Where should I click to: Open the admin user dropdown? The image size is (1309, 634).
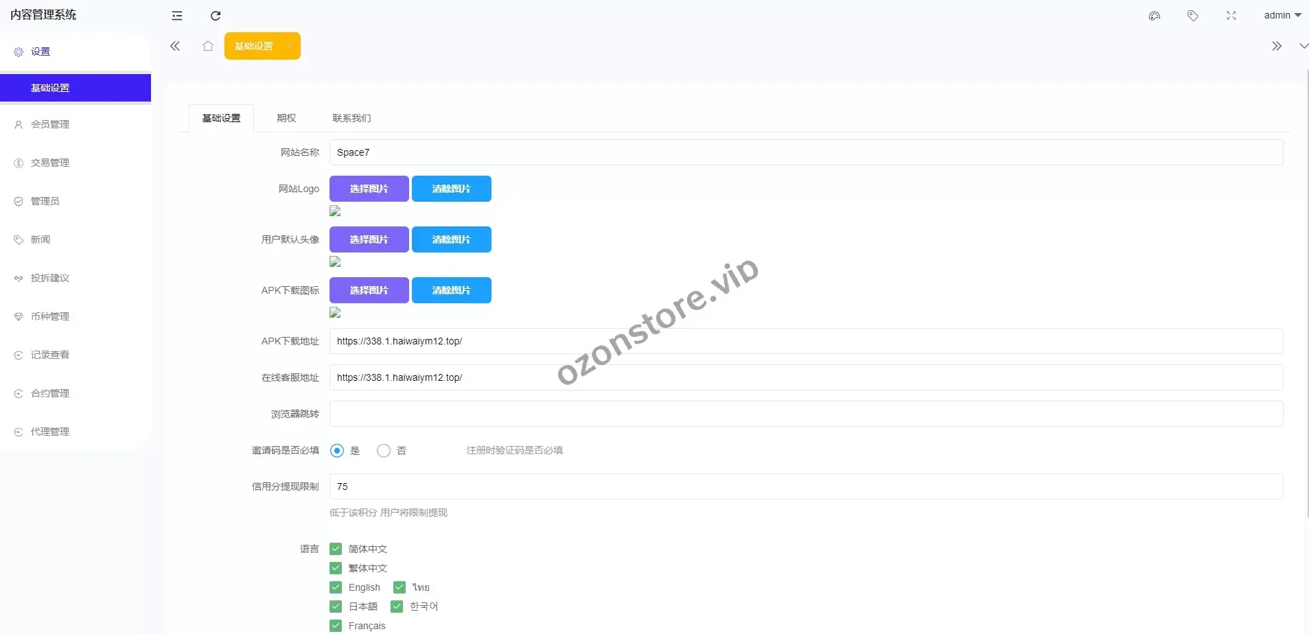tap(1282, 15)
